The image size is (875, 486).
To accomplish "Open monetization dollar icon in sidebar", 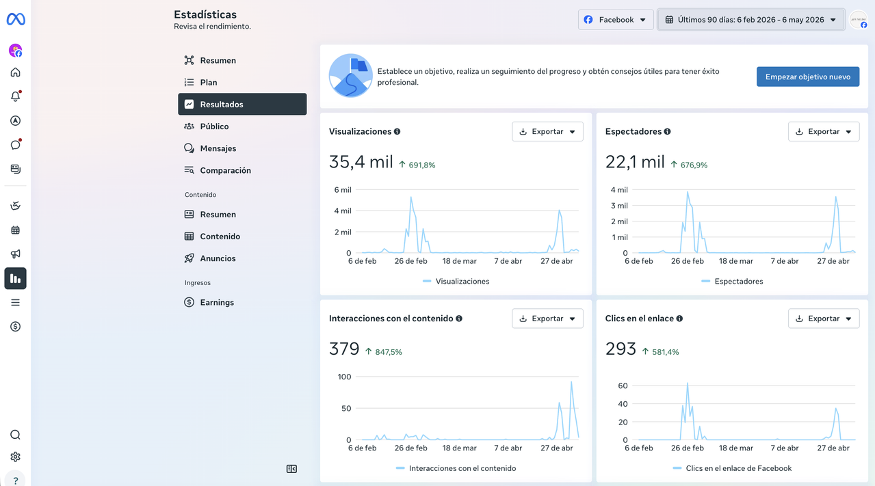I will 15,327.
